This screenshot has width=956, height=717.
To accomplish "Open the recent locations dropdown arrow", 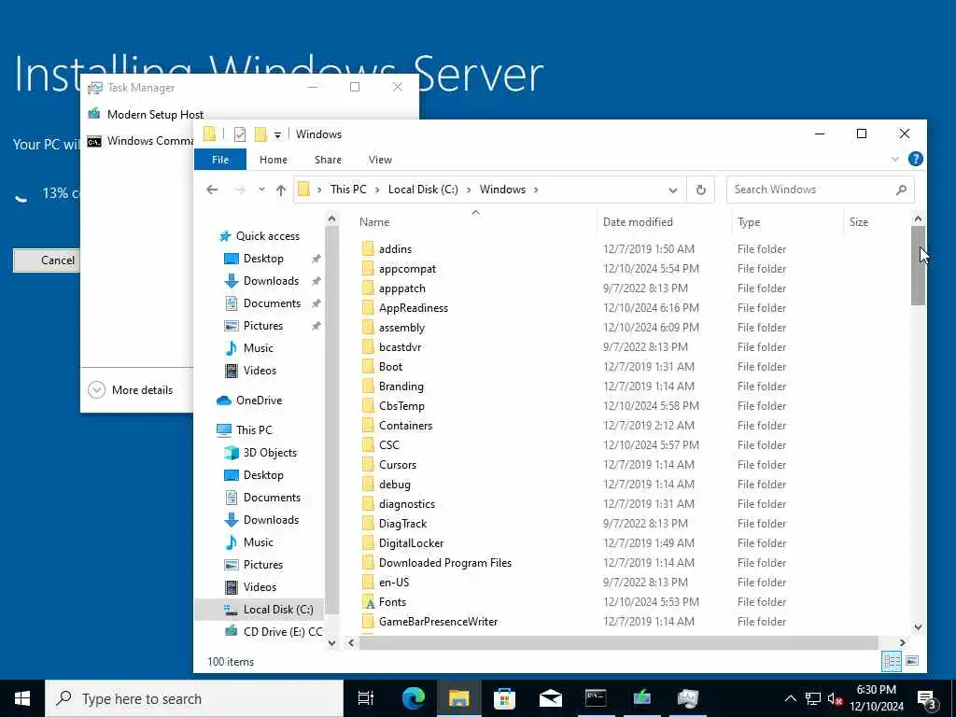I will [x=261, y=190].
